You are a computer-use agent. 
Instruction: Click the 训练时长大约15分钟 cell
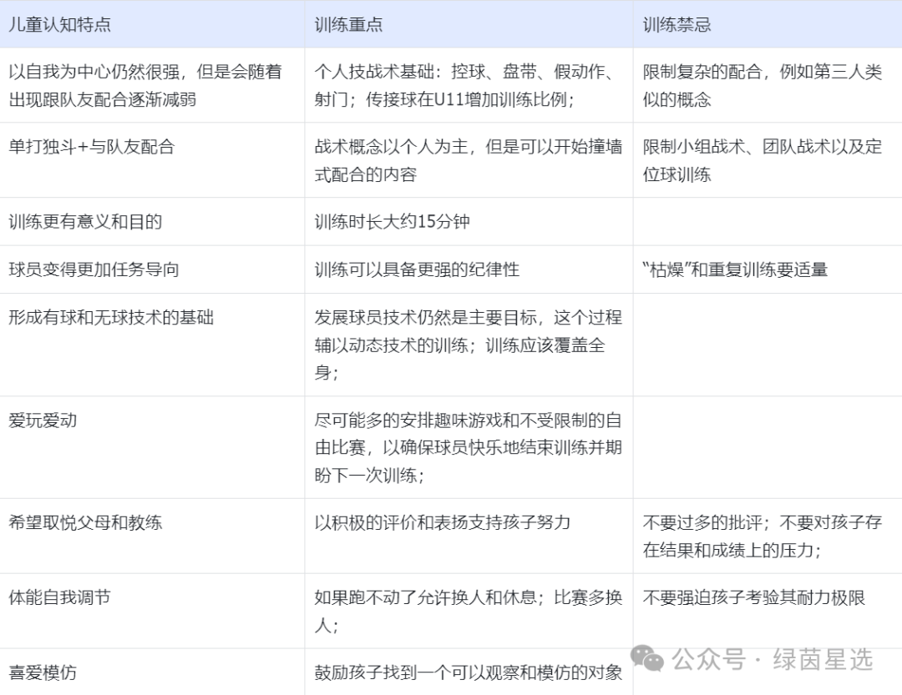tap(469, 222)
